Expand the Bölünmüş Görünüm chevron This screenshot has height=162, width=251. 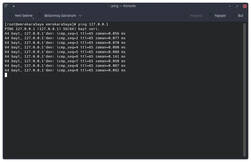click(80, 16)
